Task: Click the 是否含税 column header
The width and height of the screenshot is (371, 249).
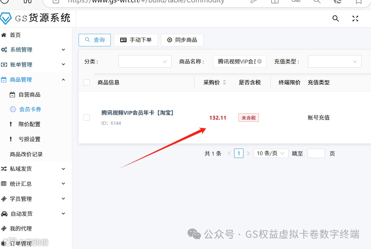Action: [250, 82]
